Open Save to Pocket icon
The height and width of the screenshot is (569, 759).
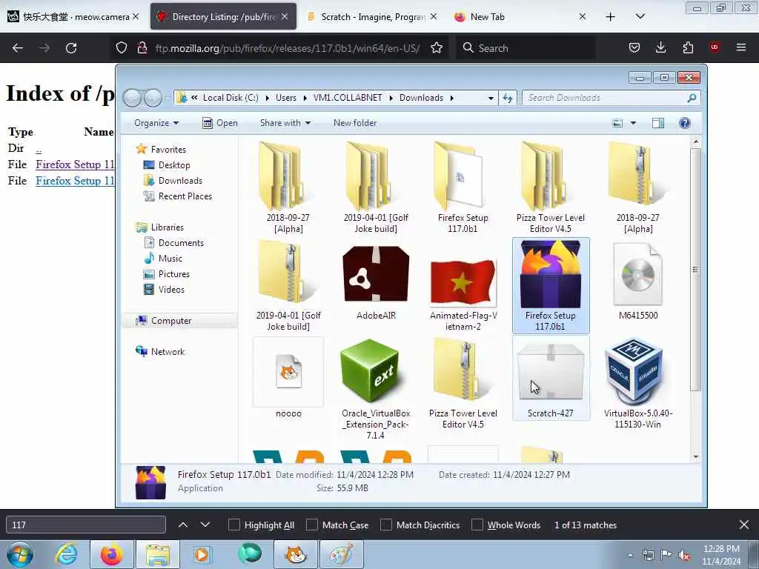click(634, 47)
